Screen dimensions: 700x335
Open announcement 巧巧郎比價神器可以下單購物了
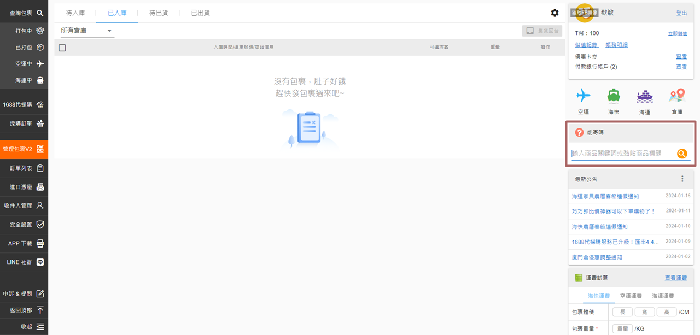613,211
